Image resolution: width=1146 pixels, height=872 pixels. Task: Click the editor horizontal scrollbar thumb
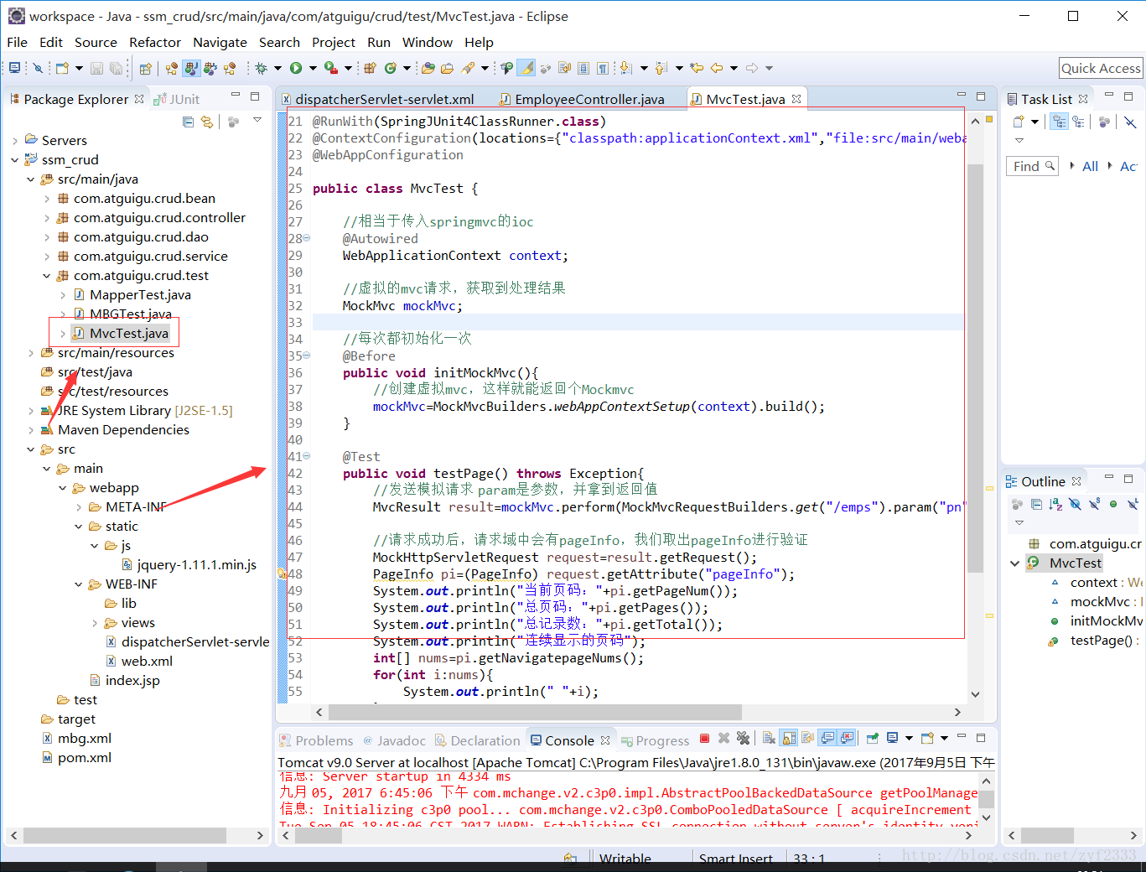[x=537, y=712]
